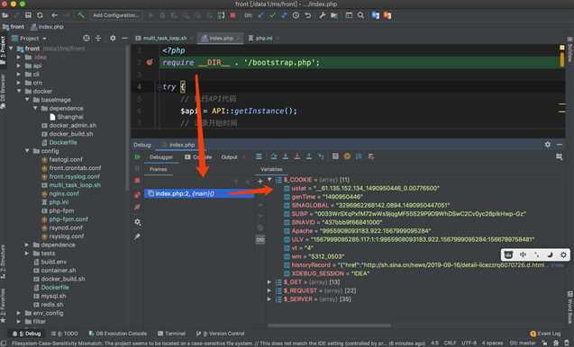
Task: Collapse the docker folder in the project tree
Action: (x=19, y=91)
